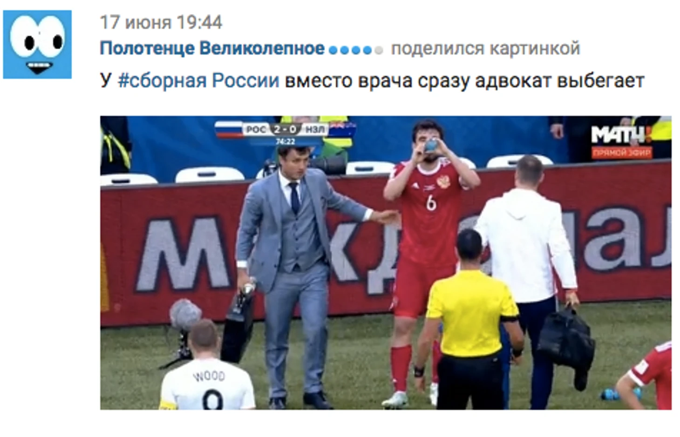Click the post caption text about адвокат
This screenshot has width=680, height=437.
pos(372,81)
